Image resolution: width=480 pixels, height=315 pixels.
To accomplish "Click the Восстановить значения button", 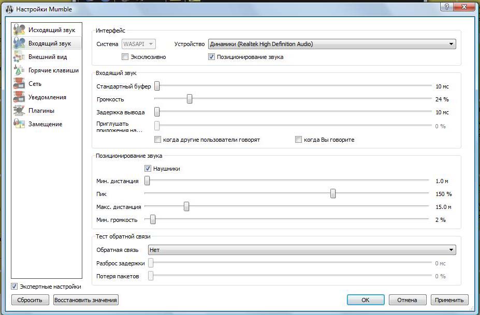I will tap(85, 300).
